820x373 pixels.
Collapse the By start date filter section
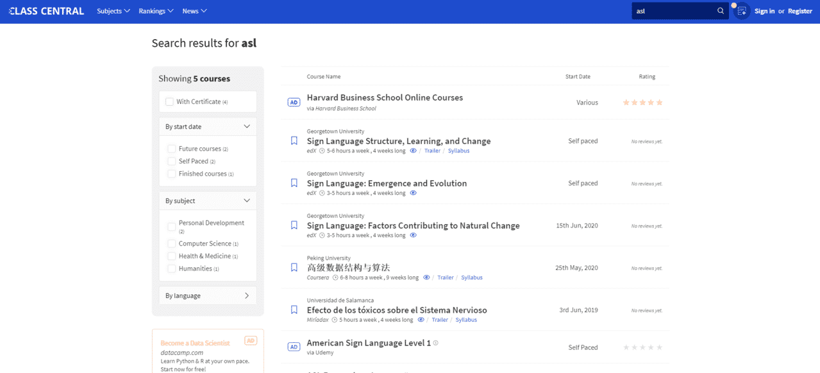click(x=208, y=126)
